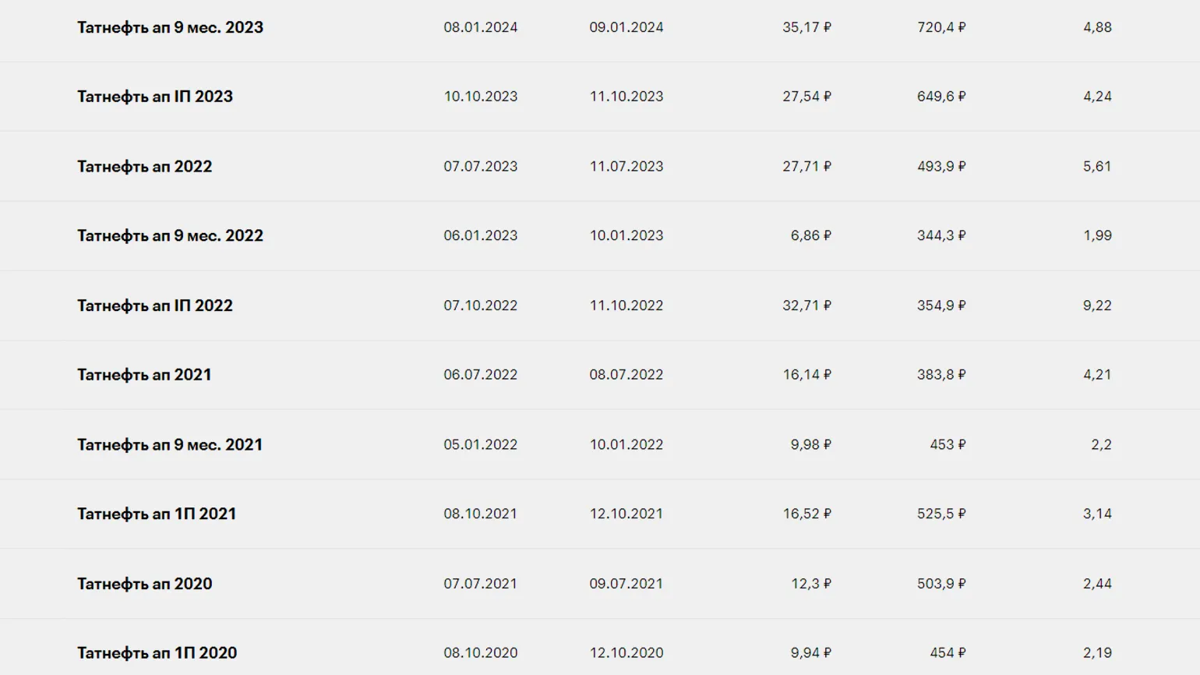
Task: Open Татнефть ап 9 мес. 2022 dividend
Action: [x=170, y=235]
